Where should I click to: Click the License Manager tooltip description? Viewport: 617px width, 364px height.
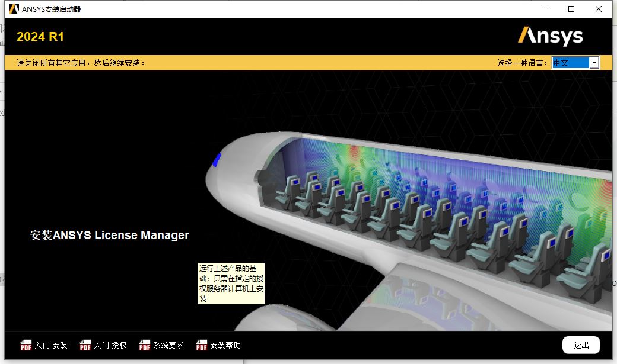coord(231,284)
